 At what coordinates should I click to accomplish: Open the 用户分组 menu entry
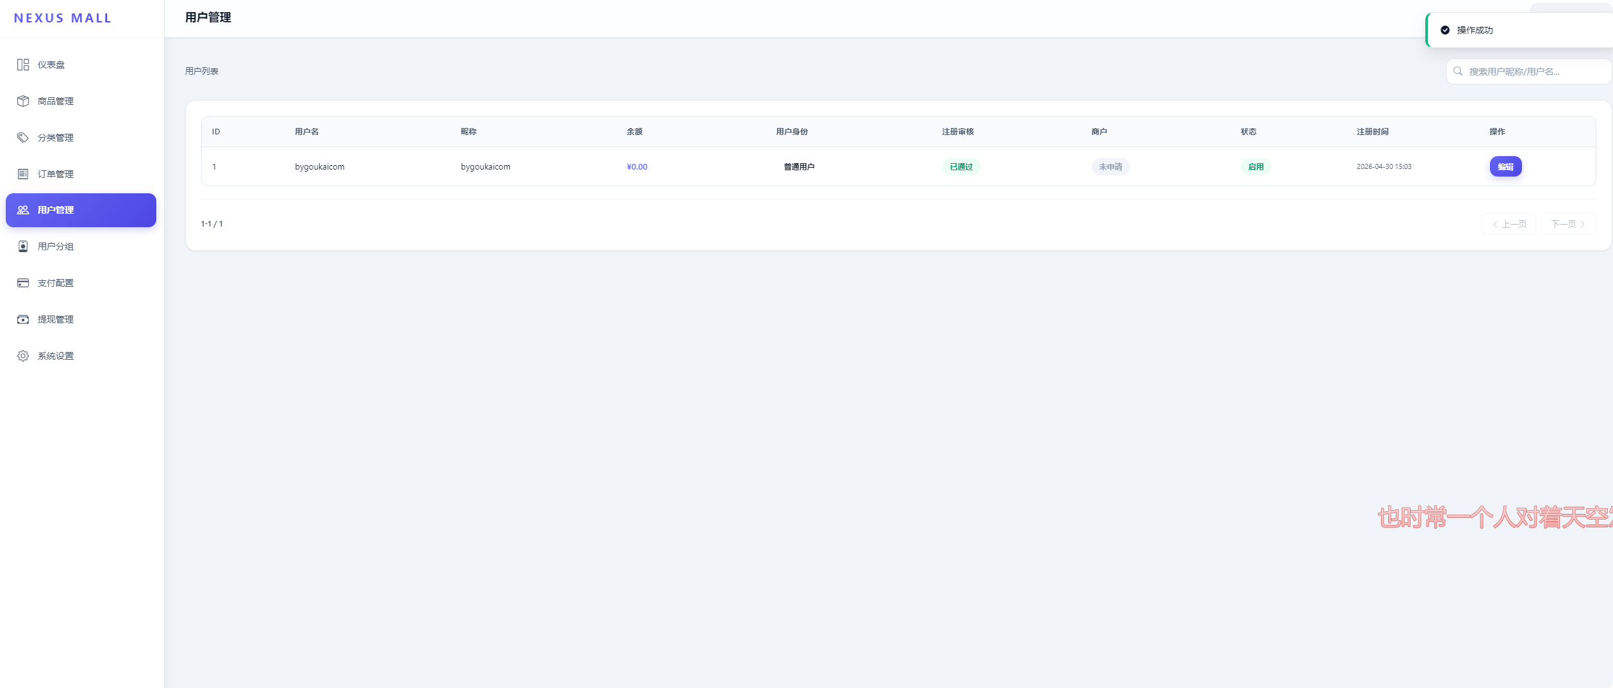pos(81,246)
